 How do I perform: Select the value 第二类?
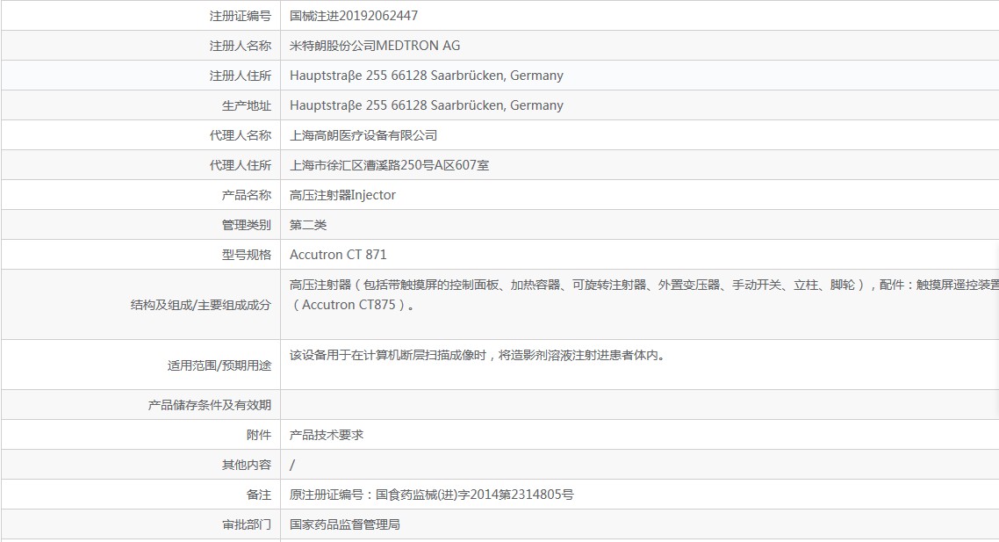point(308,225)
